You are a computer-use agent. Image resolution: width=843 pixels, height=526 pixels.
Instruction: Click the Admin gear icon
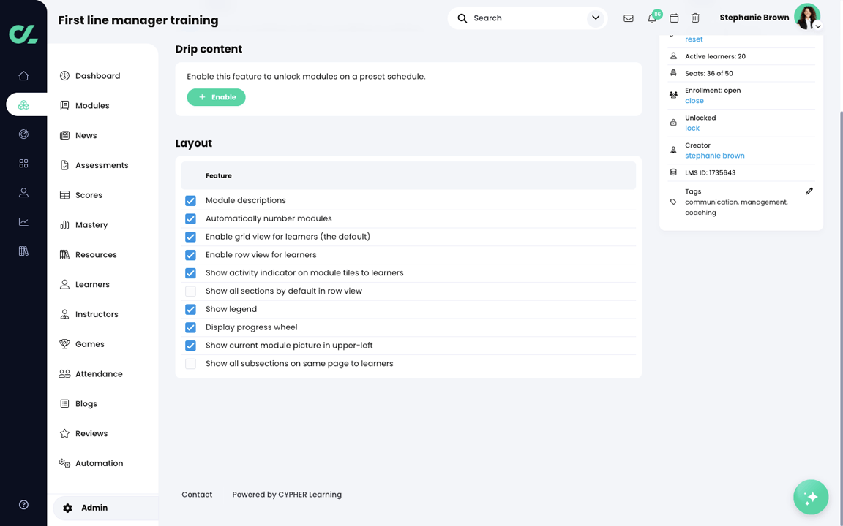(x=68, y=508)
